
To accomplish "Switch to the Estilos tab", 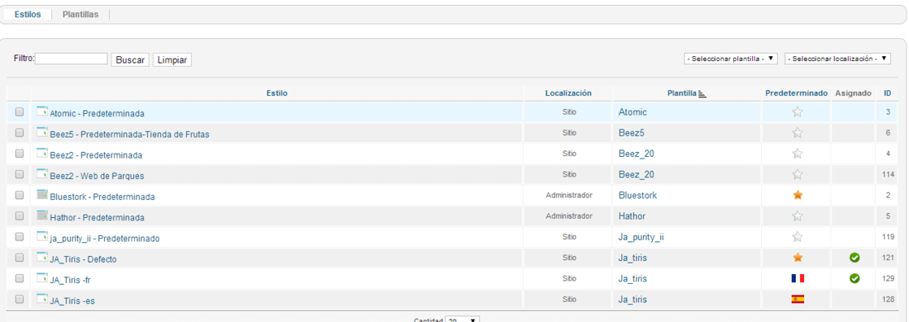I will click(x=27, y=15).
